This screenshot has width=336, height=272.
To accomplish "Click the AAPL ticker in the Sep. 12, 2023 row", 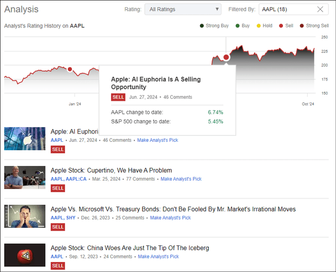I will 57,257.
